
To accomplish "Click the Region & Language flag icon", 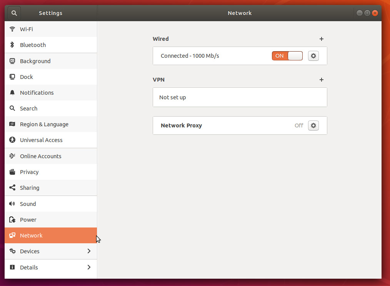I will [12, 124].
